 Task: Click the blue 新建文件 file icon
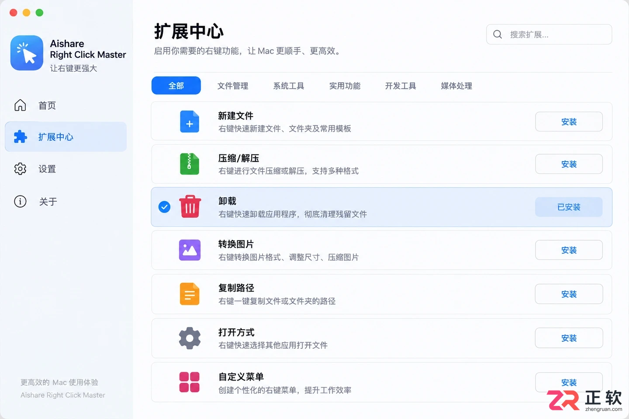pyautogui.click(x=190, y=121)
